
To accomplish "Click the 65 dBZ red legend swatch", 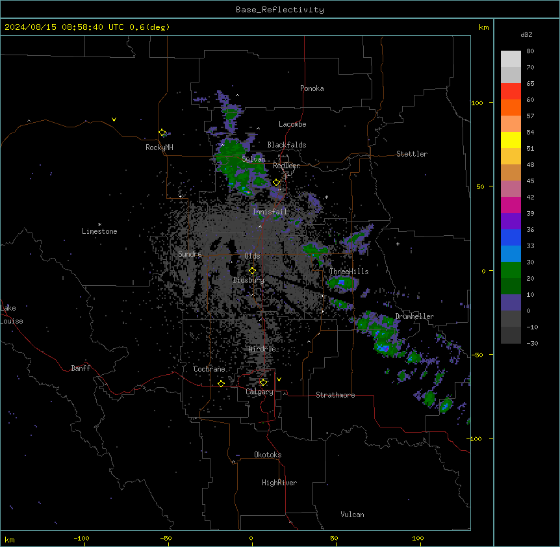I will coord(511,92).
